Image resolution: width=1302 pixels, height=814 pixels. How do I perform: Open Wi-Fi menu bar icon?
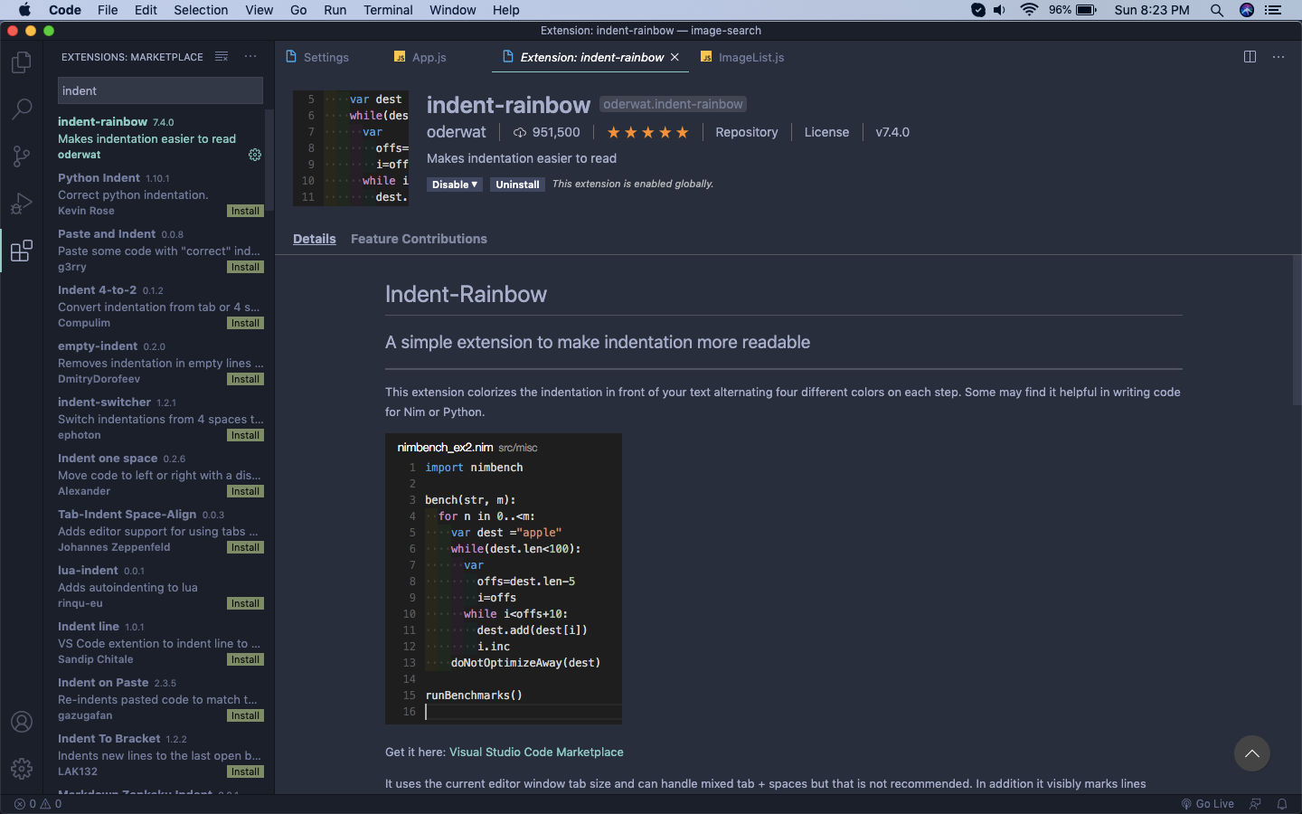point(1029,10)
